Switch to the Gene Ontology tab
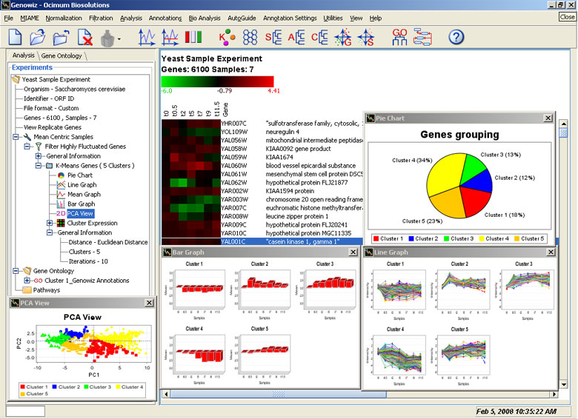Viewport: 578px width, 419px height. [x=62, y=56]
